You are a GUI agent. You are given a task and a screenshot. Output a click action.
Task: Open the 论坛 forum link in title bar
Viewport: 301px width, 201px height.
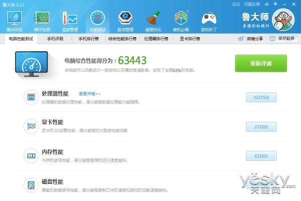pos(236,4)
